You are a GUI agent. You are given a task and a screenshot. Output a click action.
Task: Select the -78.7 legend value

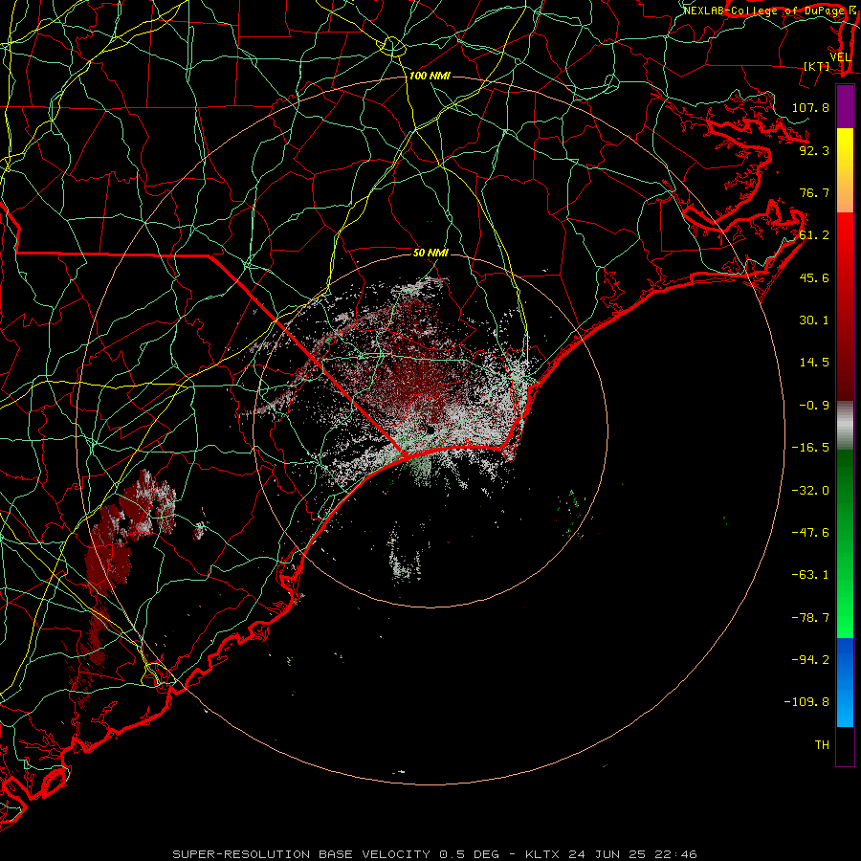pos(810,618)
